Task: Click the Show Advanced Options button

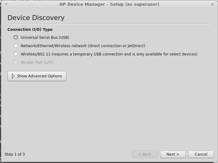Action: [x=37, y=76]
